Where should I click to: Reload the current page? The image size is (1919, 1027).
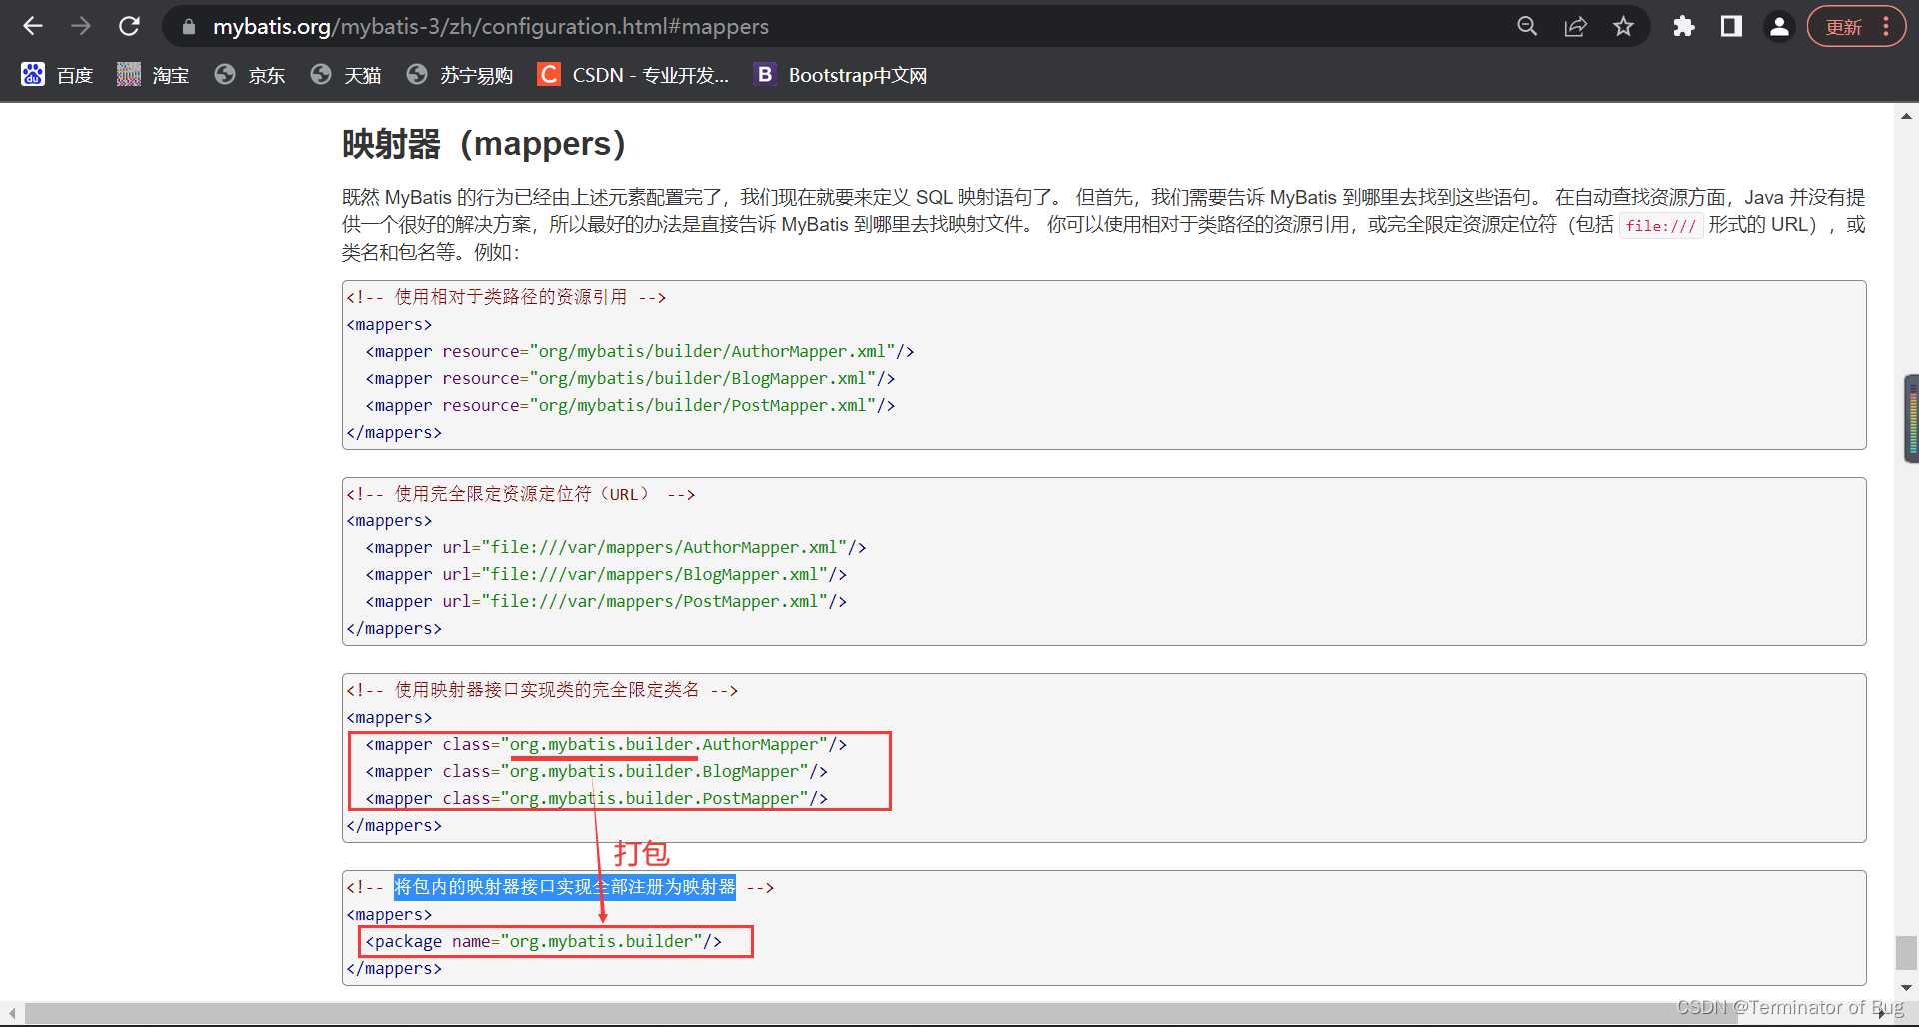point(129,26)
